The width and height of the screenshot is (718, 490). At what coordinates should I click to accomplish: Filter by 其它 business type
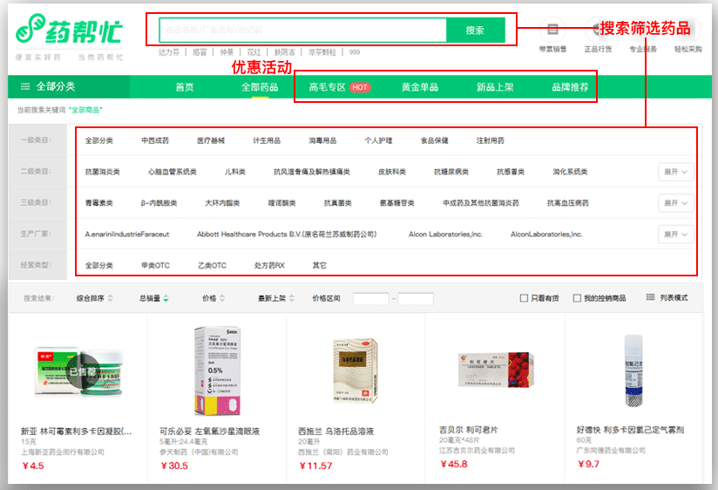click(320, 265)
